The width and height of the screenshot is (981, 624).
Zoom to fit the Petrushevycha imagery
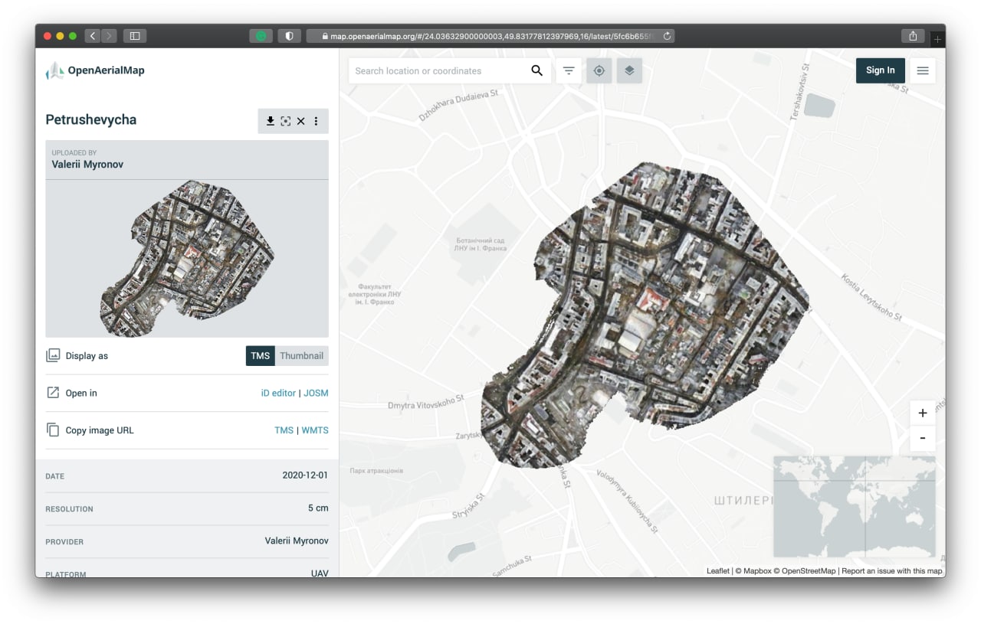[x=286, y=121]
